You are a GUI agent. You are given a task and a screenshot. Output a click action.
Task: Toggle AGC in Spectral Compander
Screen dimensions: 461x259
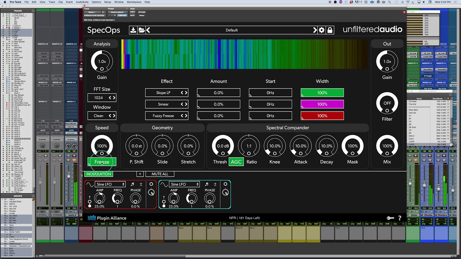coord(236,162)
